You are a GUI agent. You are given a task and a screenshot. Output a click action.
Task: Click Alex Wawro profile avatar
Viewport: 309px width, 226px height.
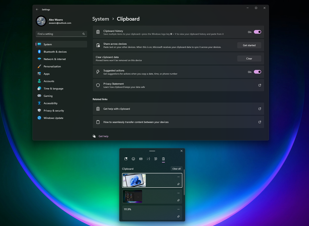(41, 21)
